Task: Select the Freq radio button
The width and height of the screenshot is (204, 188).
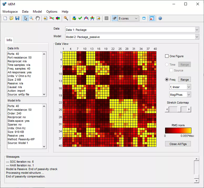Action: coord(167,80)
